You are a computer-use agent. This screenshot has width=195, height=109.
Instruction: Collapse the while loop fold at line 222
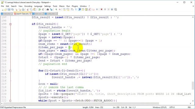coord(10,101)
